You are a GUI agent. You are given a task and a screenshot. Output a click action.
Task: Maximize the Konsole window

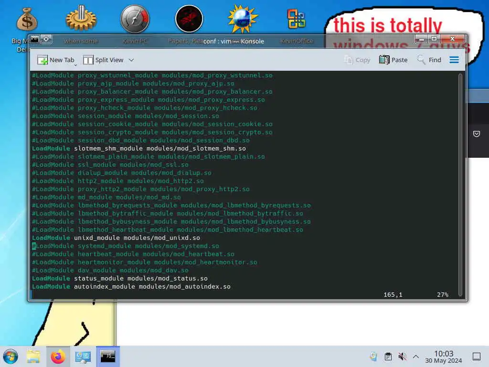(x=434, y=39)
